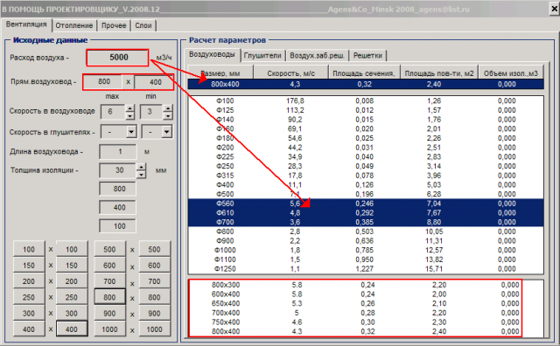The width and height of the screenshot is (560, 346).
Task: Open first silencer speed dropdown
Action: (131, 132)
